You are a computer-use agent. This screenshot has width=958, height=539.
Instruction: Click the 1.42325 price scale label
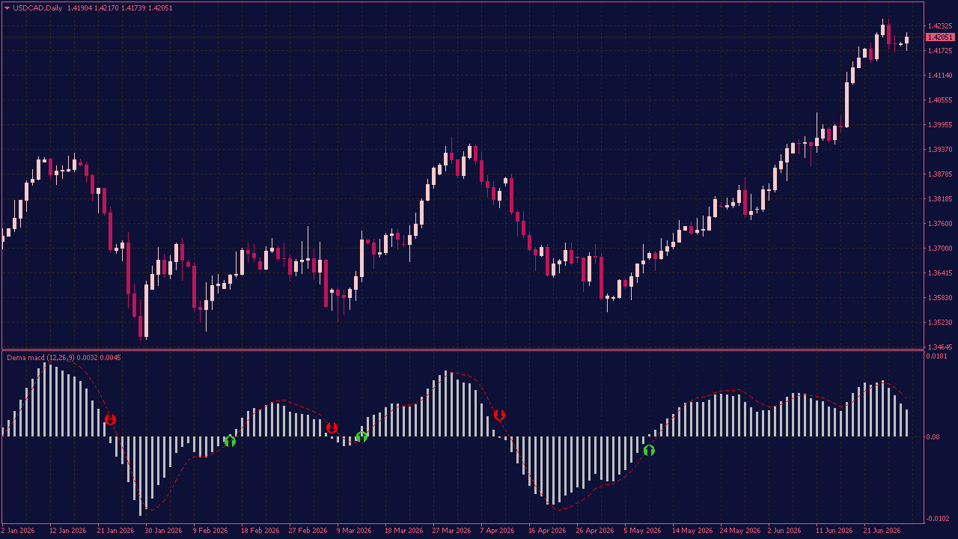point(940,26)
